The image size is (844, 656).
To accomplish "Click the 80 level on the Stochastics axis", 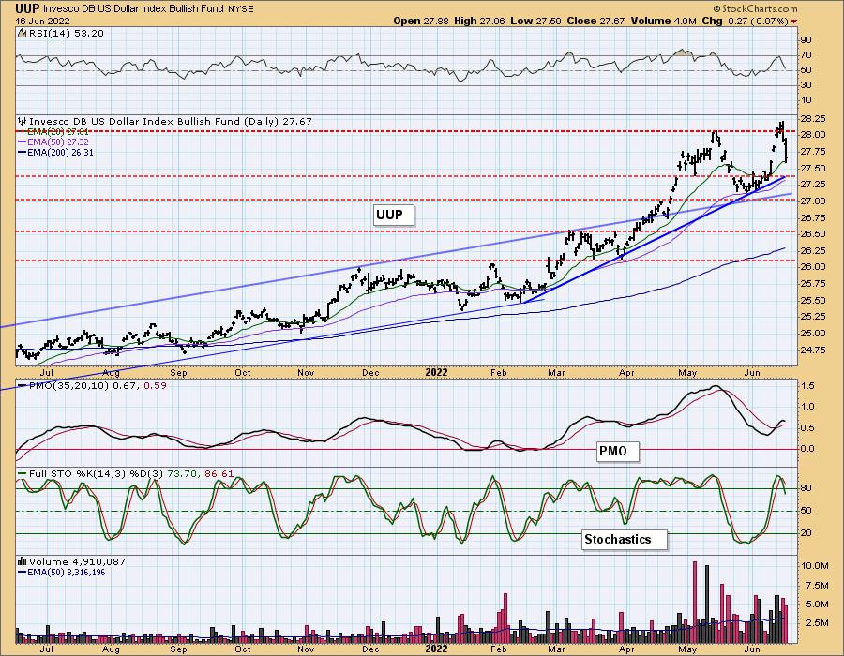I will click(x=806, y=488).
